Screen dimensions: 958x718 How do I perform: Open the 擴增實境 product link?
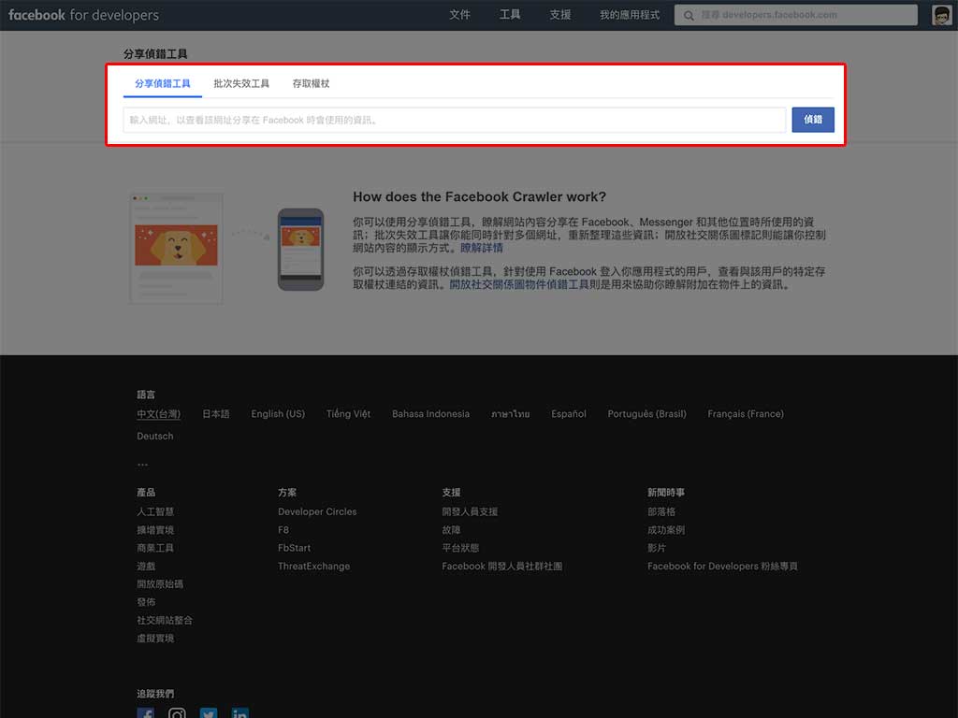click(x=155, y=530)
